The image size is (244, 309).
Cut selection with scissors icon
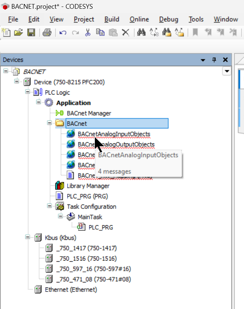click(x=88, y=32)
